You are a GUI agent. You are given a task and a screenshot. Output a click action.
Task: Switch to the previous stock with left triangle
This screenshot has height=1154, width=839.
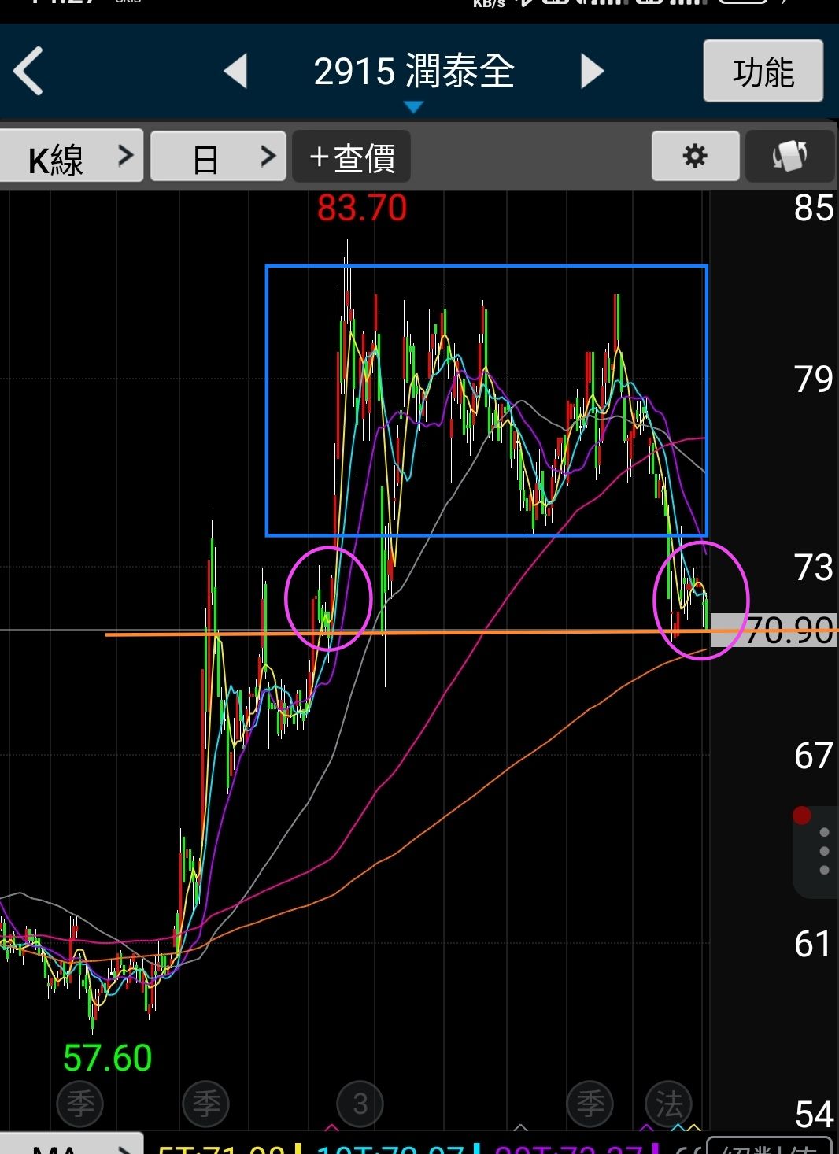click(236, 71)
